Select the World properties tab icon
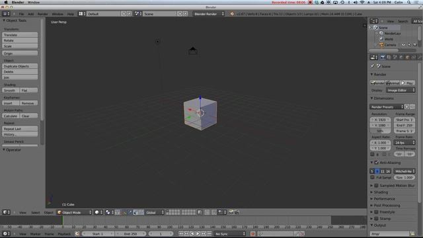The width and height of the screenshot is (423, 238). pos(401,58)
